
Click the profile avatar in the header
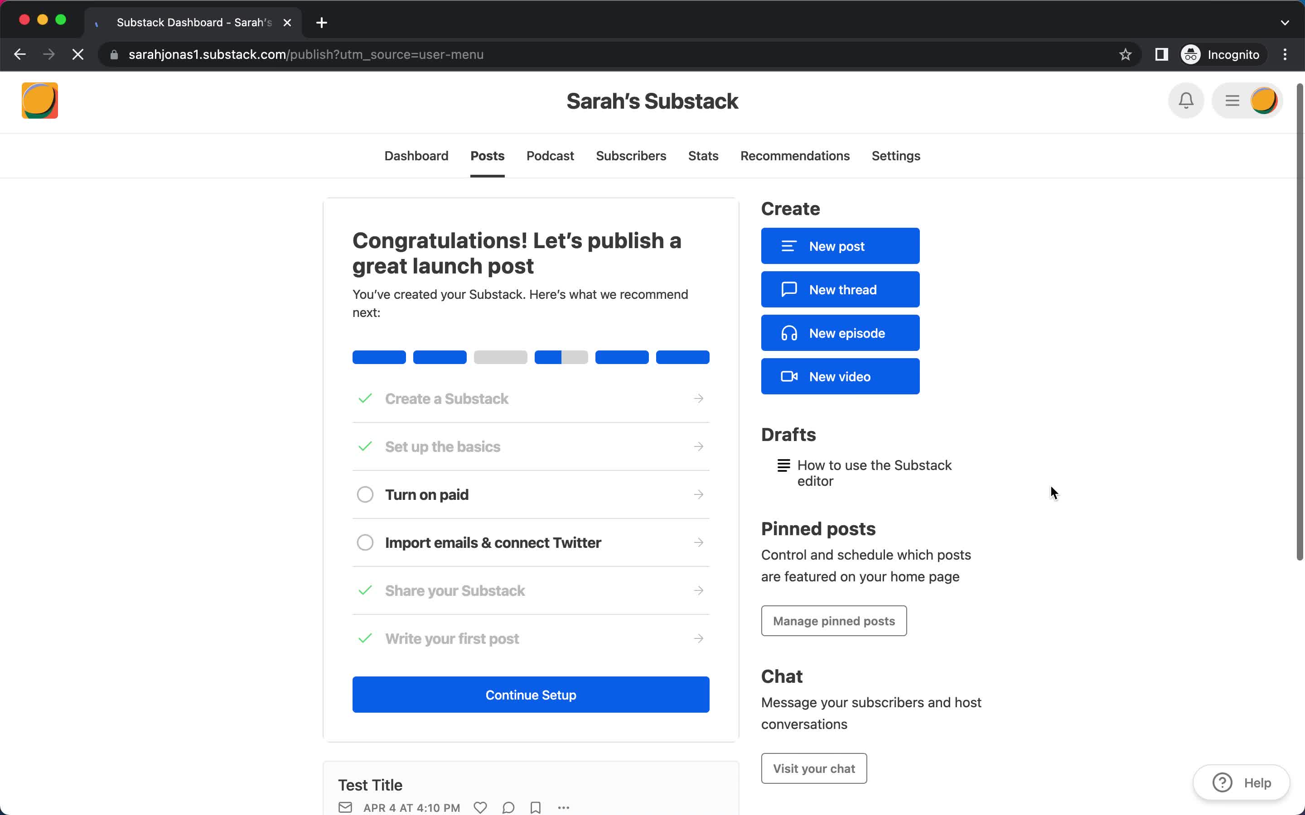(1263, 101)
